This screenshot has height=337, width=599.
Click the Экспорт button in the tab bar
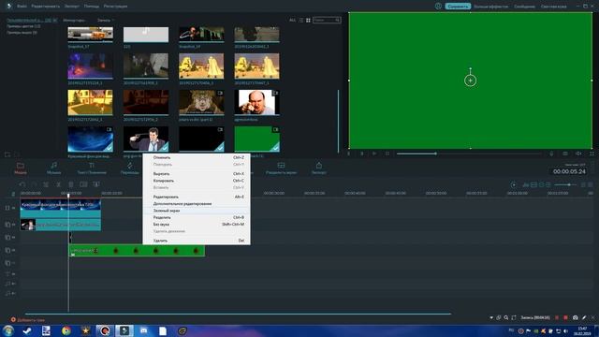click(318, 168)
